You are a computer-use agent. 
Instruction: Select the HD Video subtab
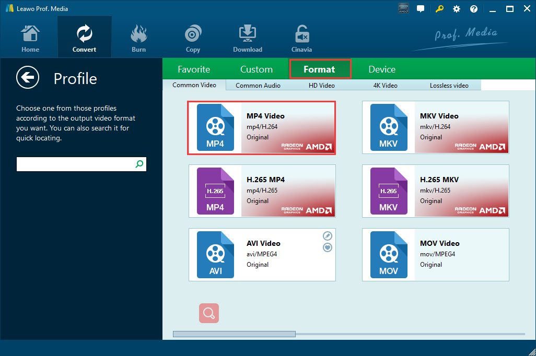322,86
